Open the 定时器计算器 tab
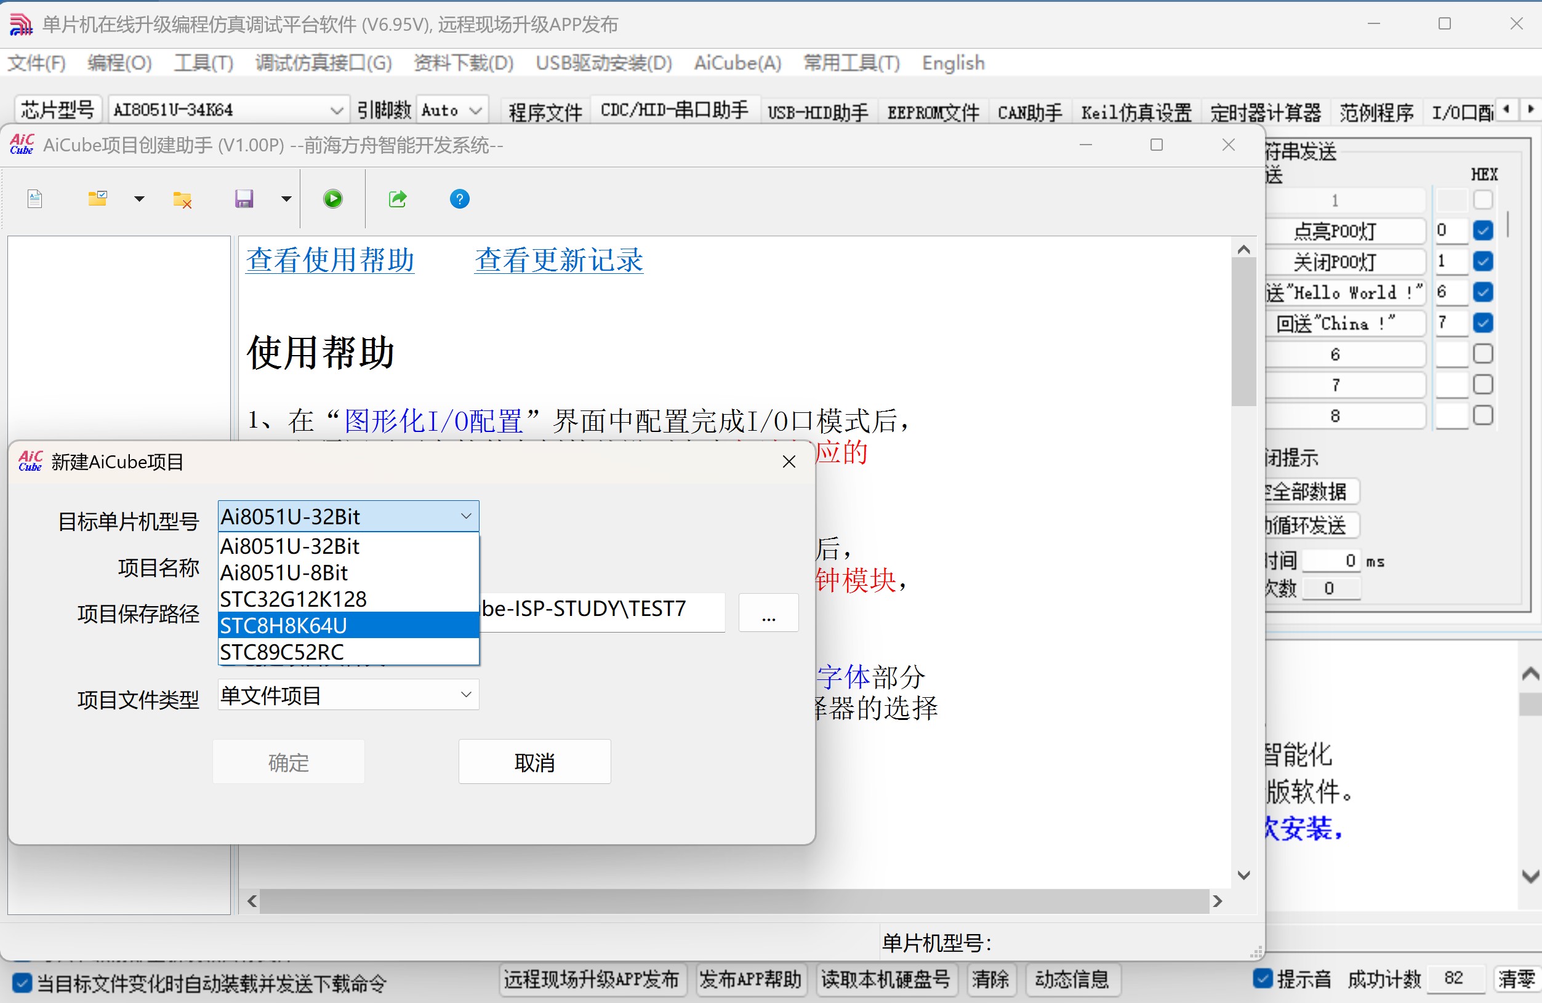1542x1003 pixels. tap(1265, 111)
